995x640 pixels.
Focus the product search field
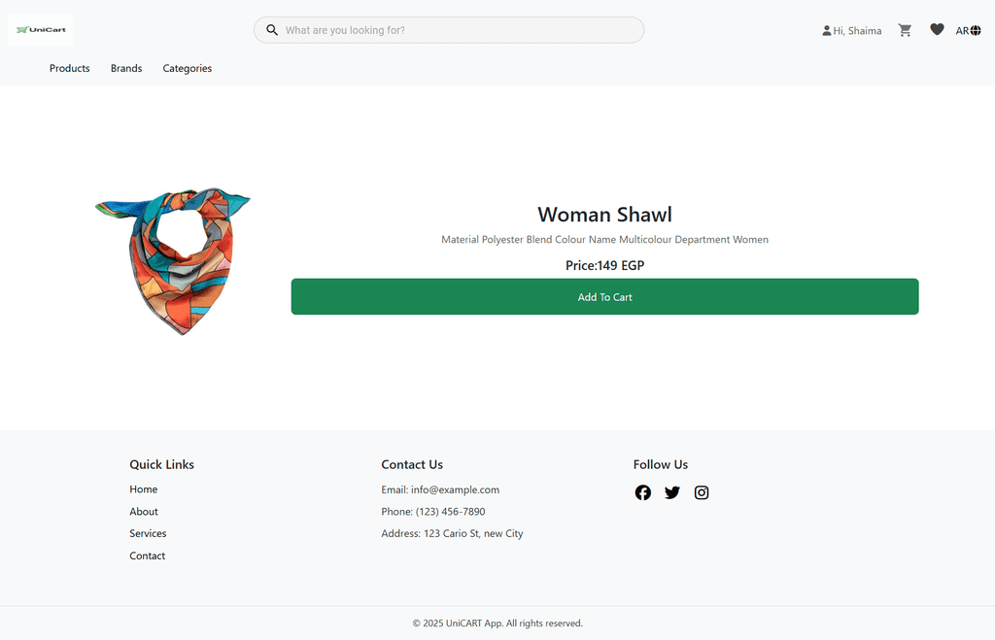(x=457, y=30)
